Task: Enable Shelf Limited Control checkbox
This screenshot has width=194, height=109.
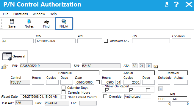Action: coord(63,97)
